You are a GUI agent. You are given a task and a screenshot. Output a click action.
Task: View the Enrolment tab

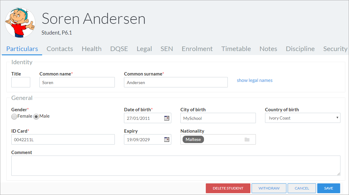pyautogui.click(x=197, y=49)
